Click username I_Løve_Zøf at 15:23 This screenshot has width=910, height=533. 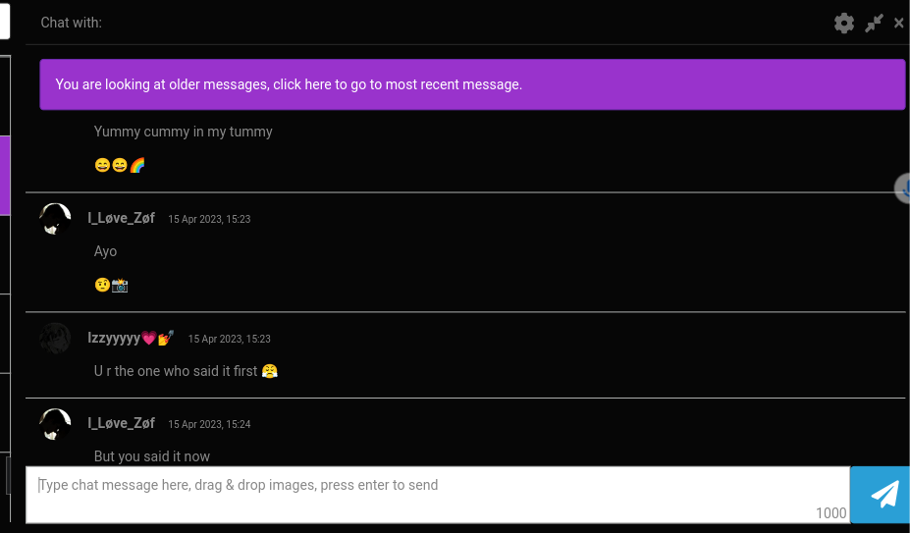pos(122,218)
